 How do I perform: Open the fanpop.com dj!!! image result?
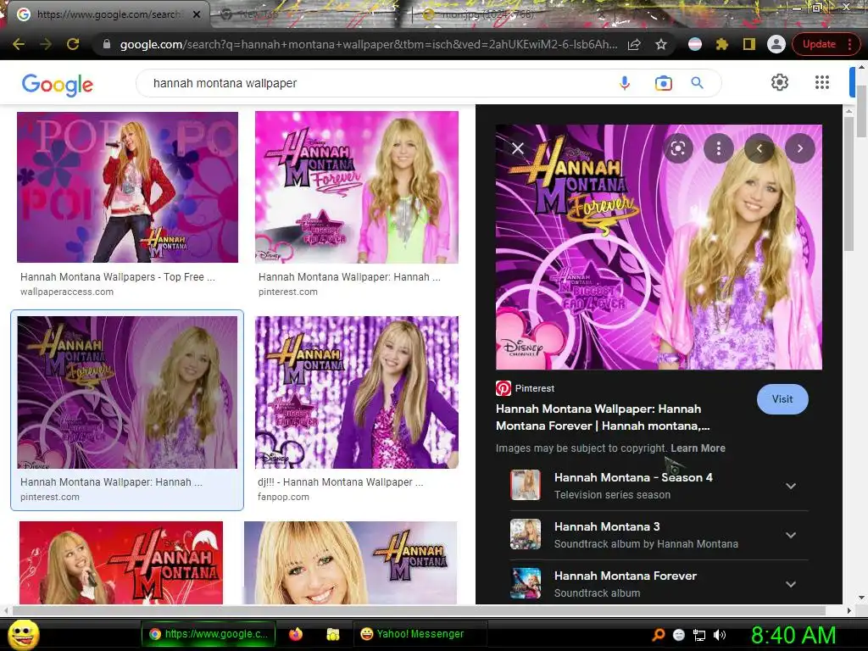(x=357, y=392)
